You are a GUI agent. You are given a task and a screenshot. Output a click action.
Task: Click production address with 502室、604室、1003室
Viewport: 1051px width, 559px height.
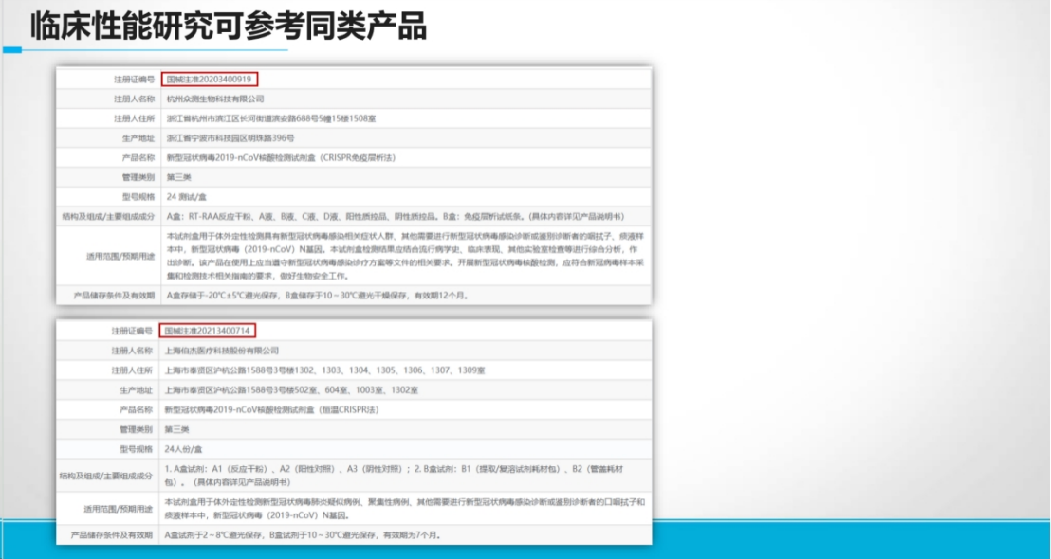[x=291, y=389]
